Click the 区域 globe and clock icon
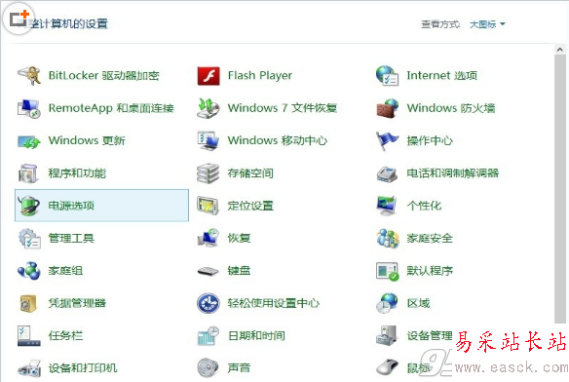569x382 pixels. point(387,303)
